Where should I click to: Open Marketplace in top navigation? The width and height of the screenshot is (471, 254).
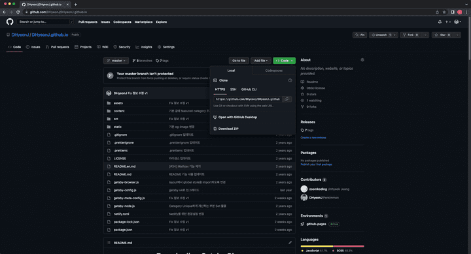point(143,22)
